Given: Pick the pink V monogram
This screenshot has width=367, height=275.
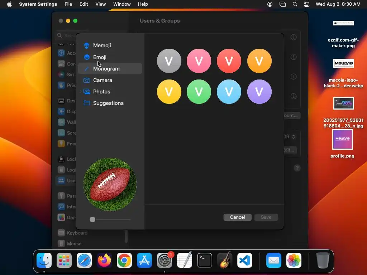Looking at the screenshot, I should pyautogui.click(x=199, y=61).
